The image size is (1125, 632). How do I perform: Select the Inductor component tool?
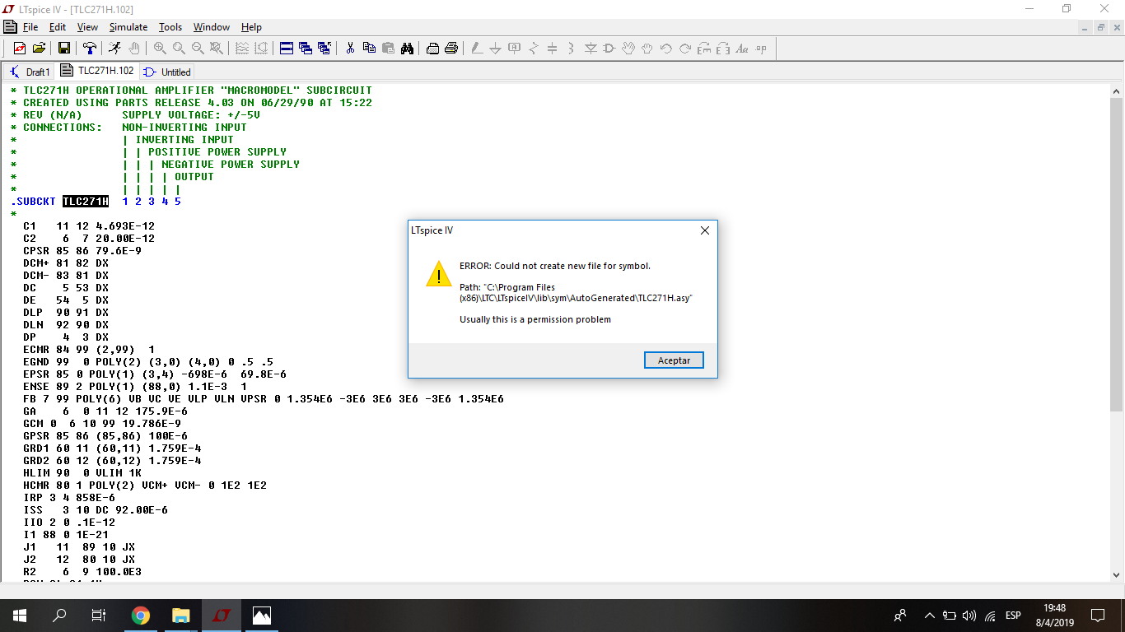tap(571, 49)
